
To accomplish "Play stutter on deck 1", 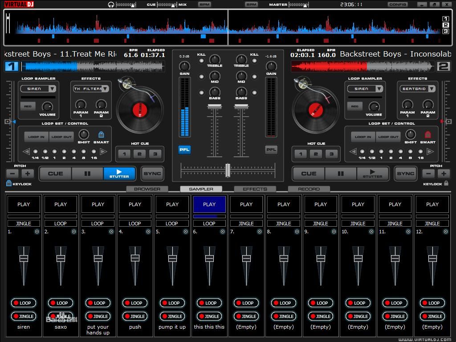I will coord(119,174).
